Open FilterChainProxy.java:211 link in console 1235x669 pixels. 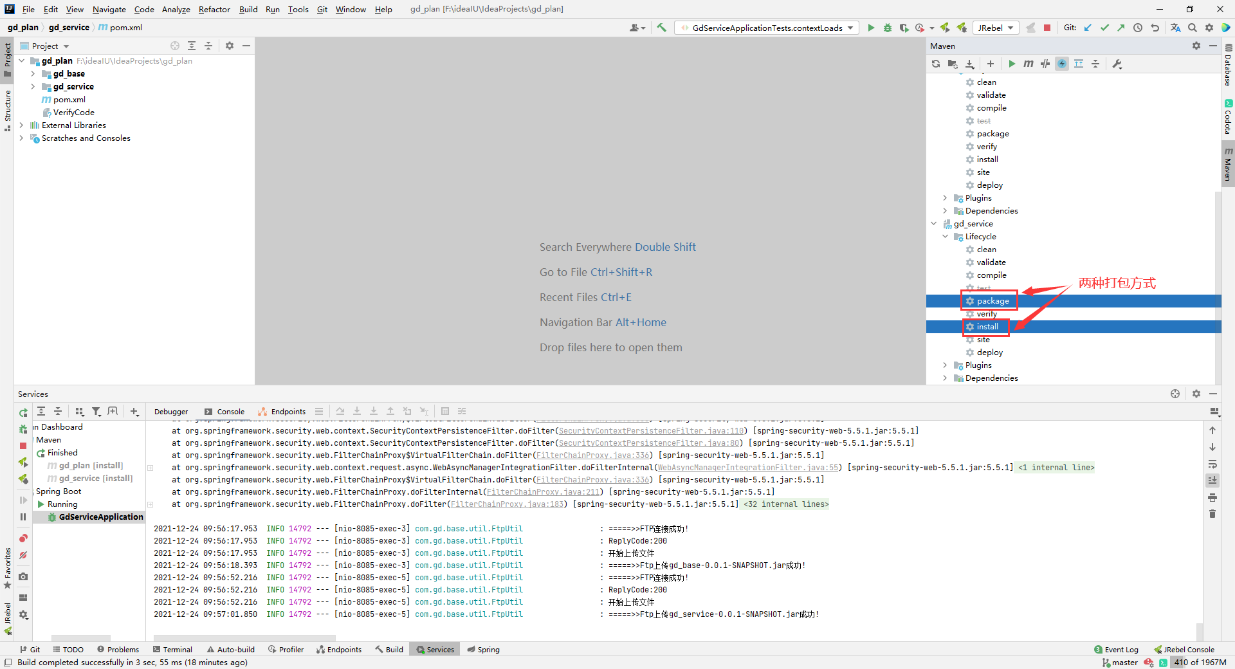[544, 492]
